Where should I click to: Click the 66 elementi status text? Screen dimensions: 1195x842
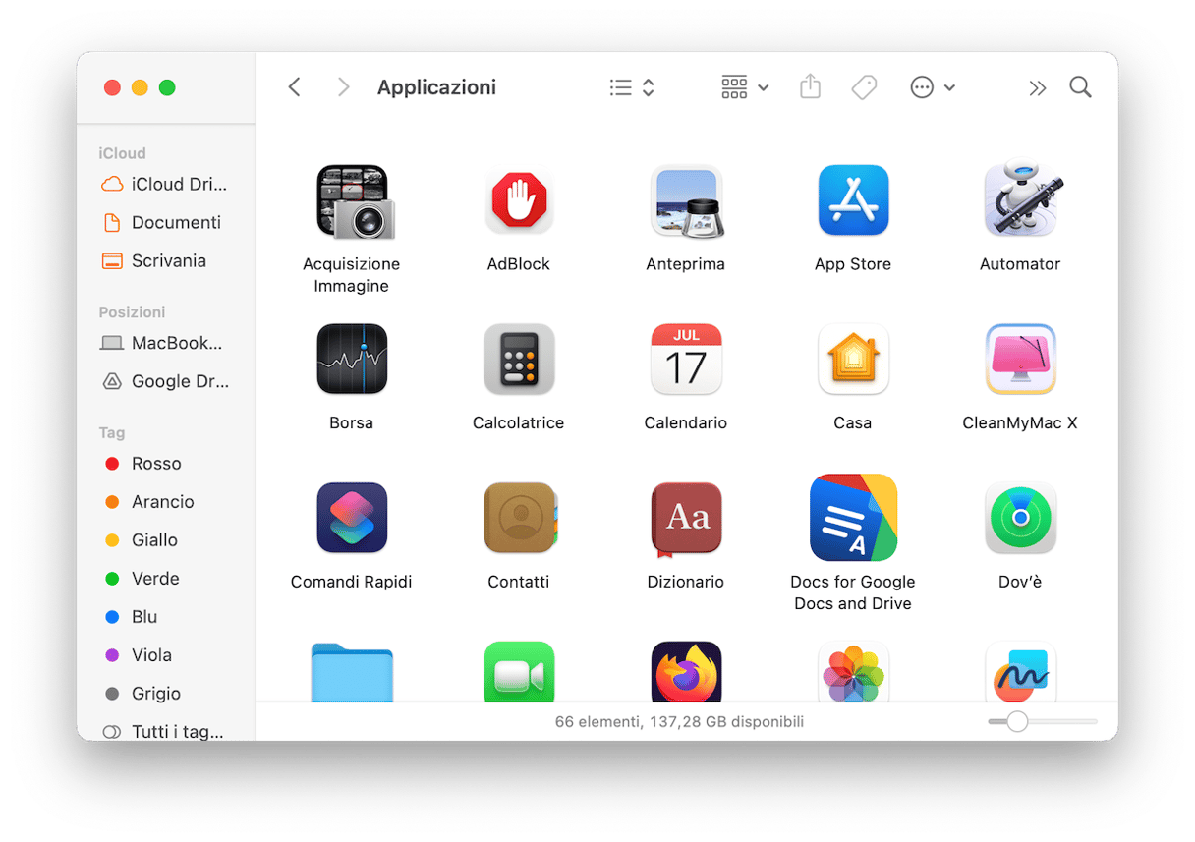[679, 721]
